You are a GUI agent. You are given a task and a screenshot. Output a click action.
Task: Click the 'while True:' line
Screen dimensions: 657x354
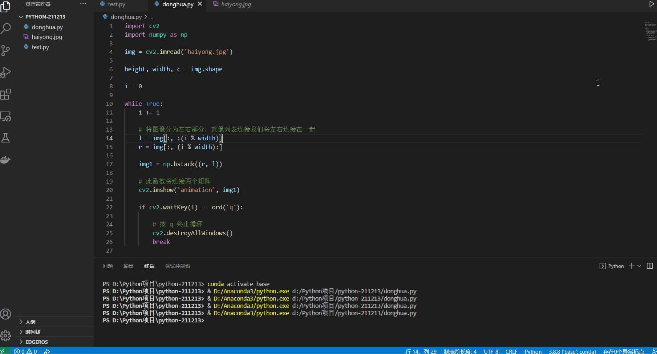144,104
